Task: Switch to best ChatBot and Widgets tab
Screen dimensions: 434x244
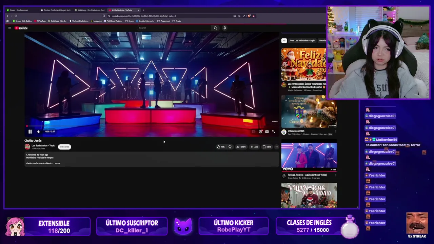Action: (56, 10)
